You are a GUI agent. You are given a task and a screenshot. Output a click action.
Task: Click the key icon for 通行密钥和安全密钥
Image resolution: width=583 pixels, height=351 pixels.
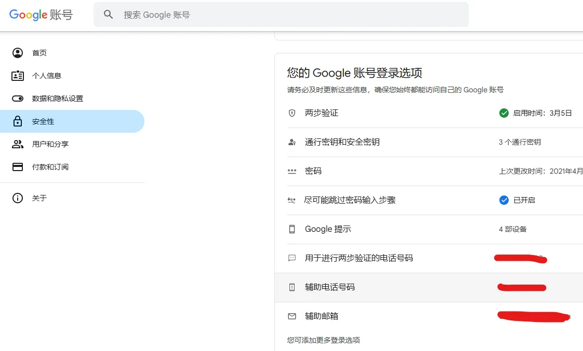pos(291,142)
